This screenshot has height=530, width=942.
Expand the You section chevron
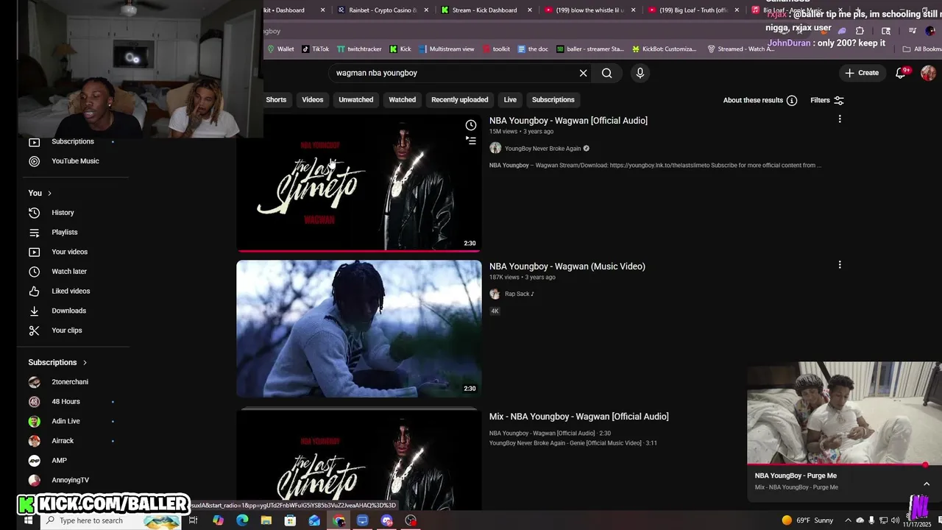49,193
